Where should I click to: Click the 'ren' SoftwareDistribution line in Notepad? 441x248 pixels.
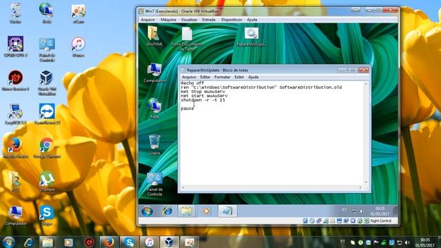pos(261,87)
